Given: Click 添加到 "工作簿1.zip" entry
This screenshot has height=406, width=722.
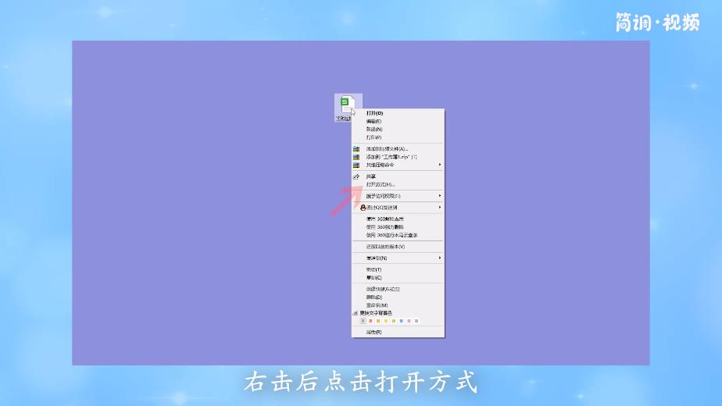Looking at the screenshot, I should [398, 157].
